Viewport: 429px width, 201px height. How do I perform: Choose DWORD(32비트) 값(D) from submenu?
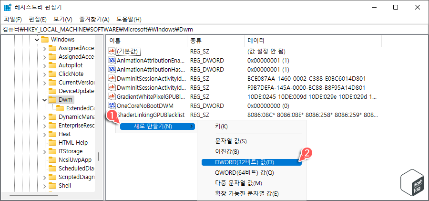[251, 162]
